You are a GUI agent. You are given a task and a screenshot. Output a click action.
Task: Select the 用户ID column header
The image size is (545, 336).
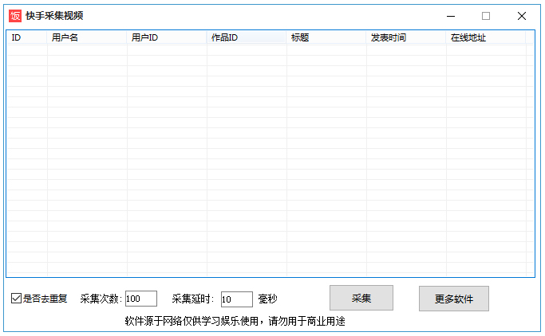[x=166, y=37]
